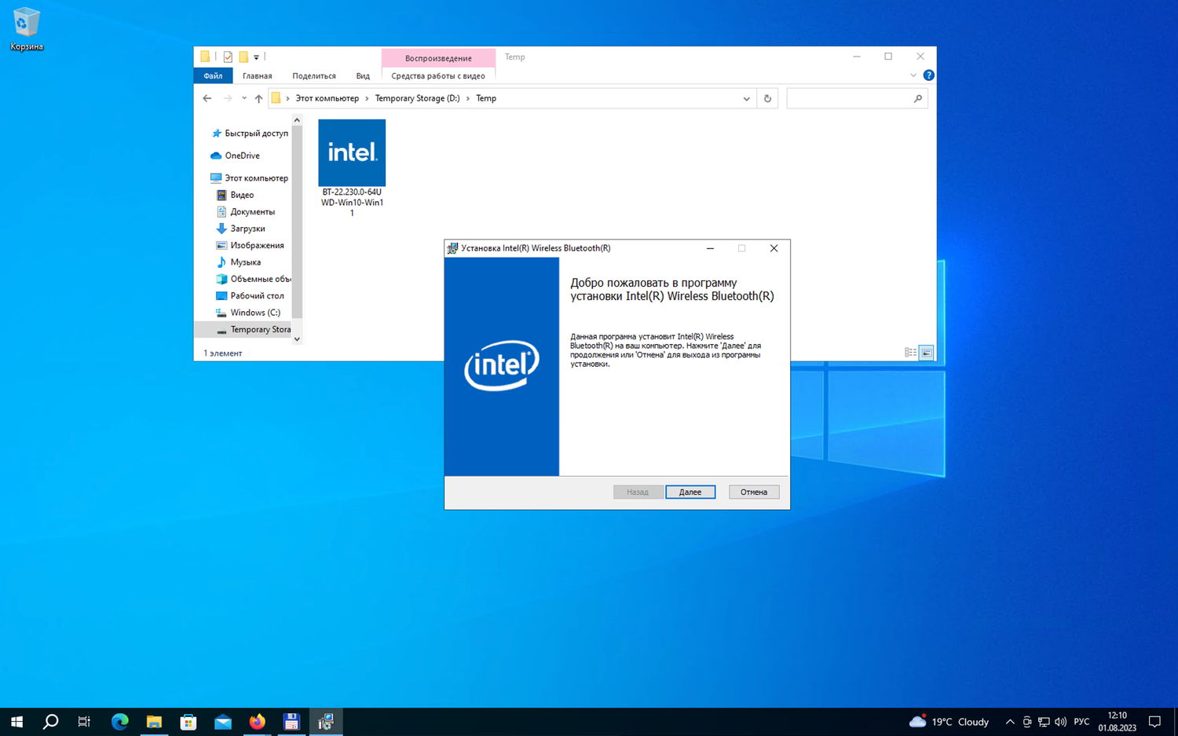Open the recent locations dropdown

coord(244,98)
